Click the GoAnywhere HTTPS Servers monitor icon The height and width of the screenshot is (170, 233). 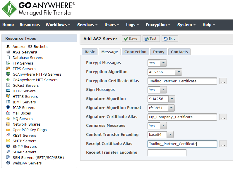[8, 74]
